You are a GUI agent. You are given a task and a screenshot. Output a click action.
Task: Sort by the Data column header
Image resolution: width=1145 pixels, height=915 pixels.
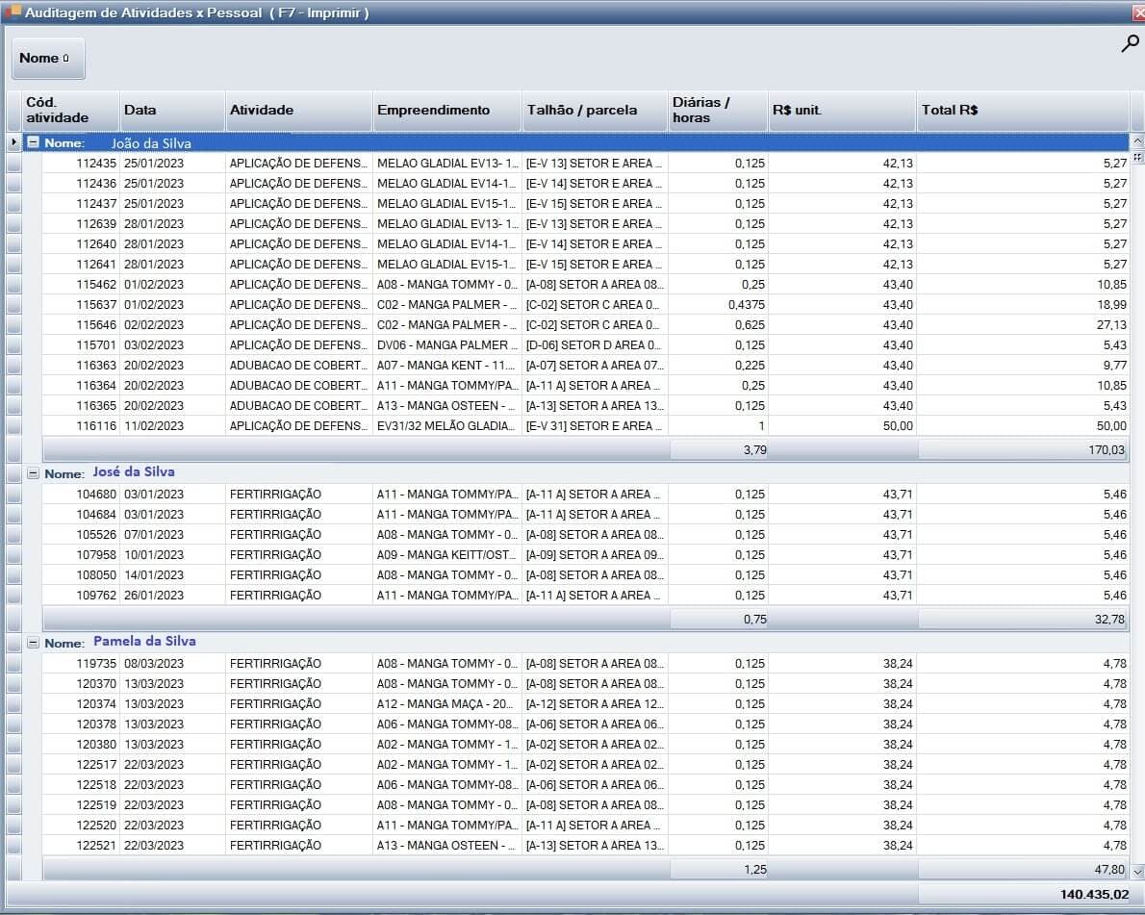pos(171,111)
